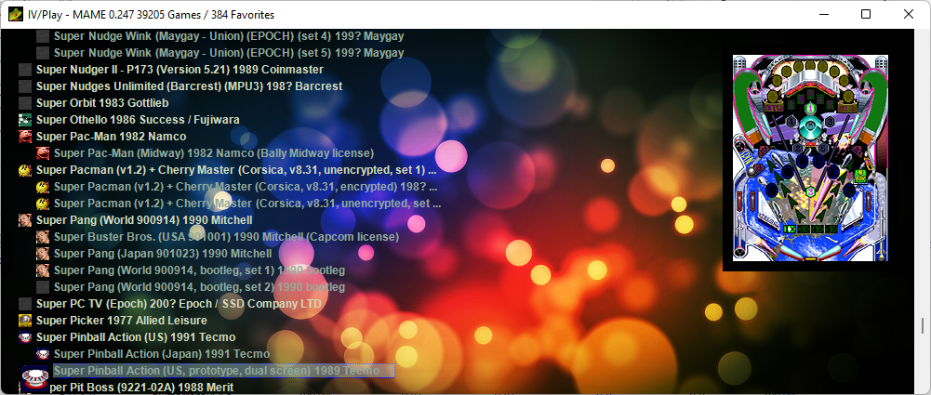Click the IV/Play app icon in title bar
This screenshot has width=931, height=395.
tap(16, 14)
